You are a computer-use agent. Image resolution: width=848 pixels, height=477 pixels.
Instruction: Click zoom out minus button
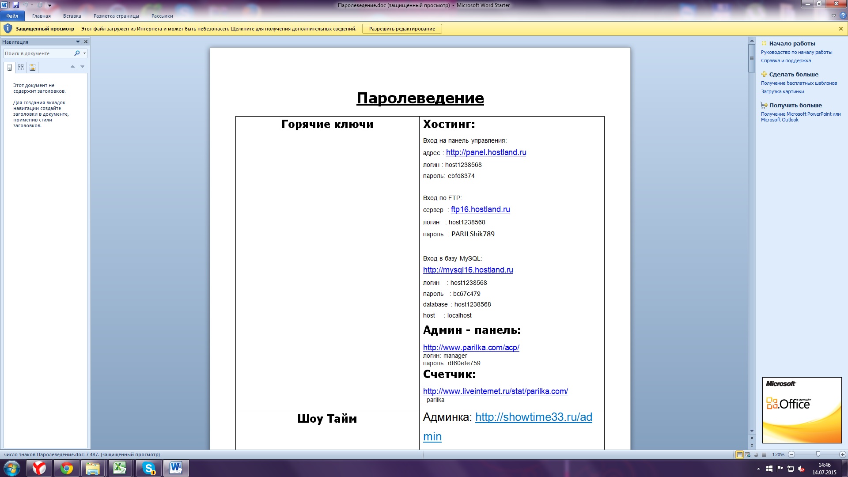(x=791, y=454)
